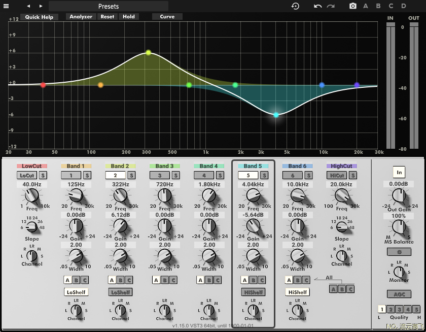Toggle Band 5 enable button
Image resolution: width=426 pixels, height=332 pixels.
point(248,175)
